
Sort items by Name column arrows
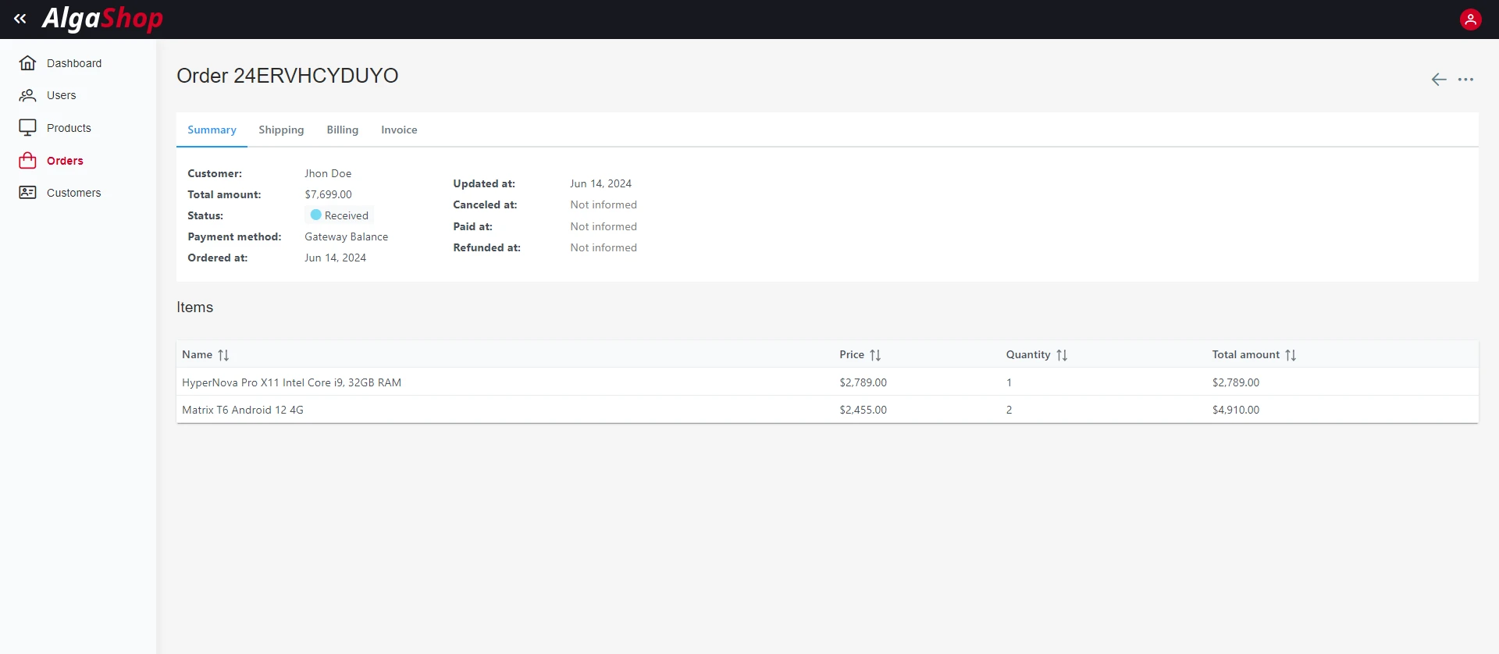click(x=223, y=355)
